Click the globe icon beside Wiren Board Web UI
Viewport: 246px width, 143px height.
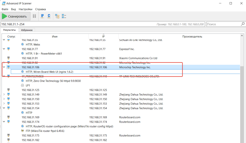[x=22, y=72]
